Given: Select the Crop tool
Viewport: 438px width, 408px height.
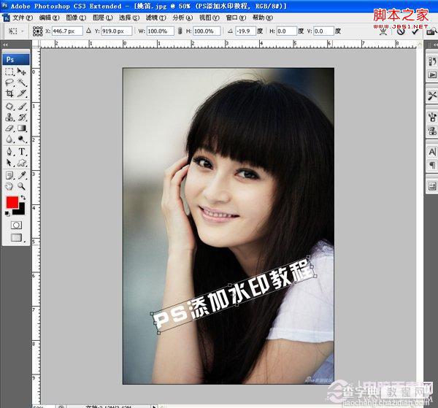Looking at the screenshot, I should (x=9, y=93).
